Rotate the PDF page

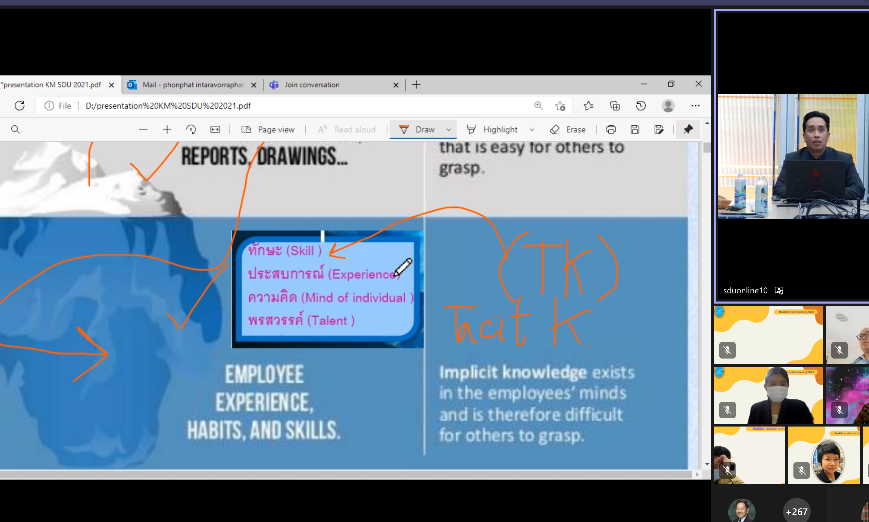tap(191, 129)
